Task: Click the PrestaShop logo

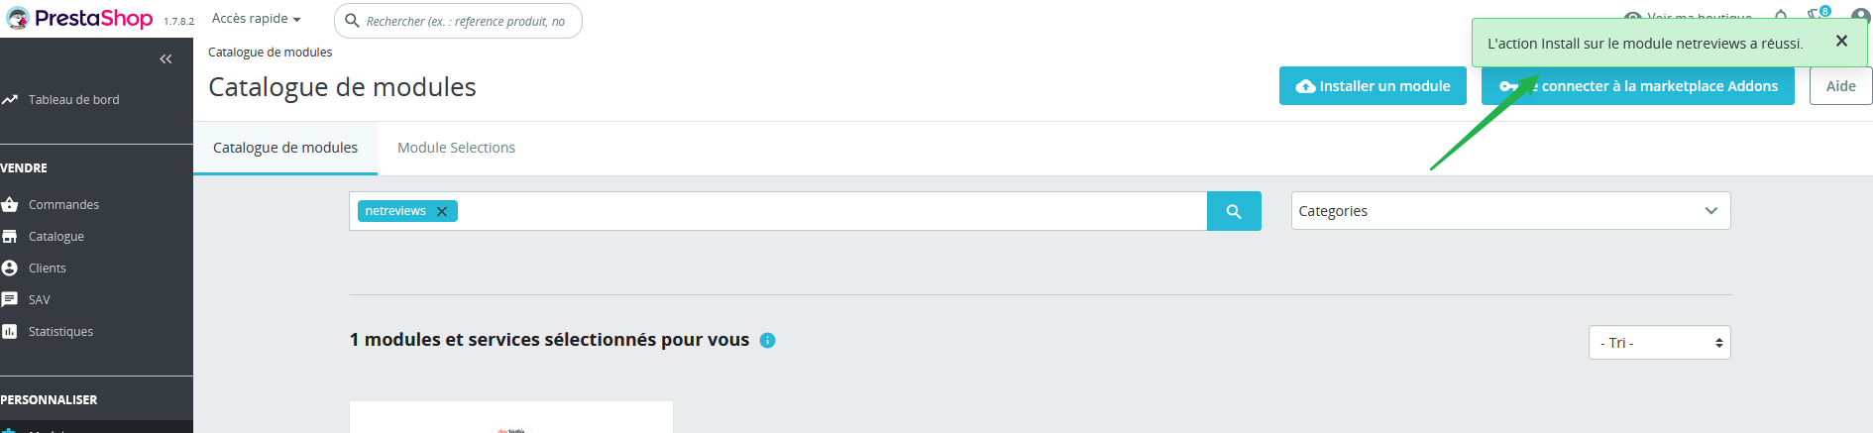Action: (x=79, y=19)
